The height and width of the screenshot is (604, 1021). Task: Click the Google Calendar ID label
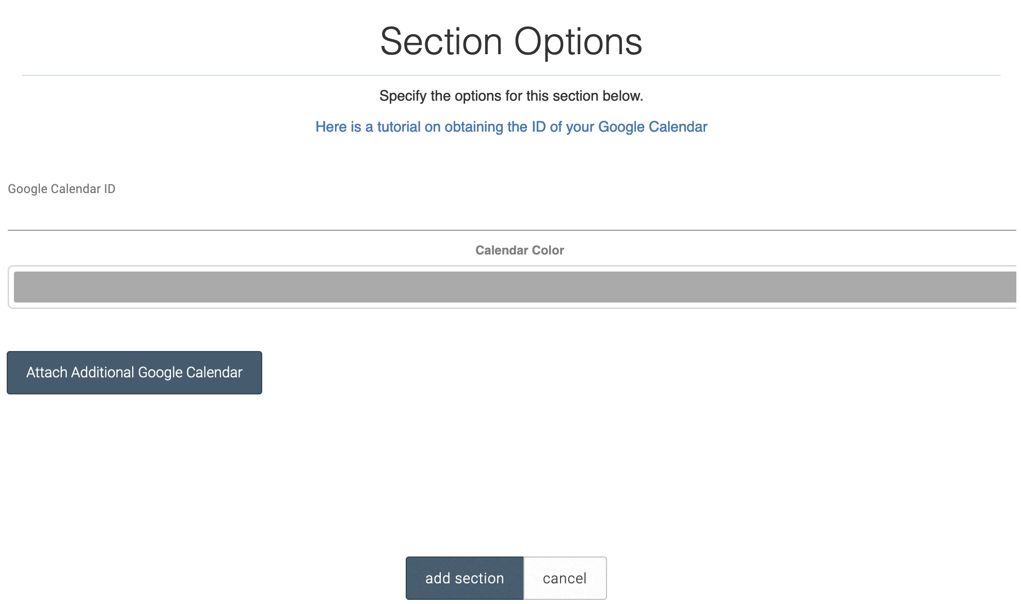coord(61,189)
